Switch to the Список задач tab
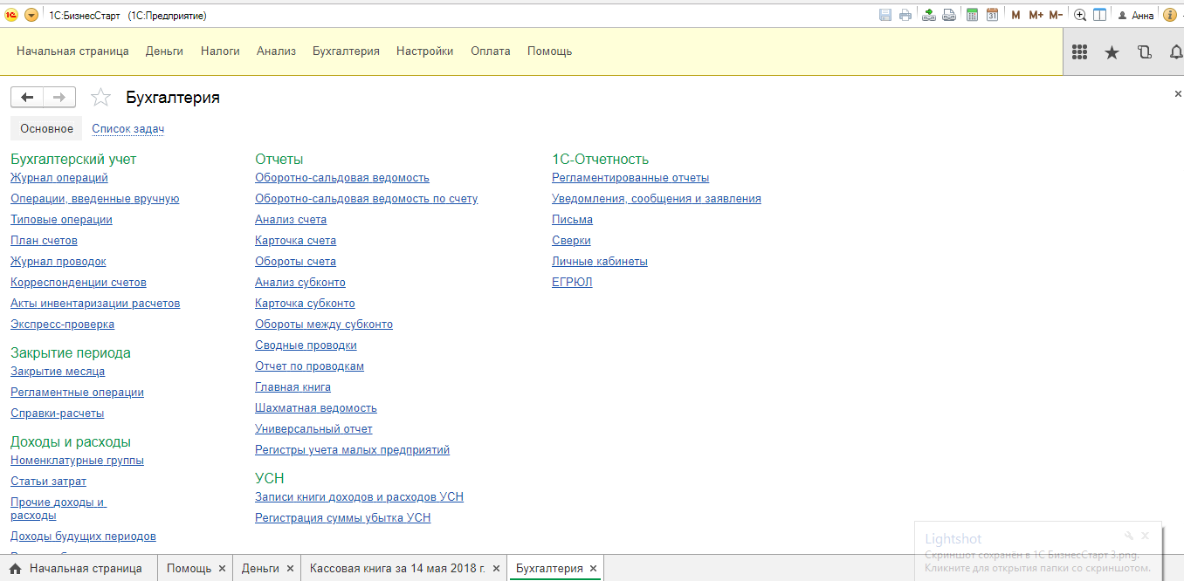The height and width of the screenshot is (581, 1184). [127, 128]
